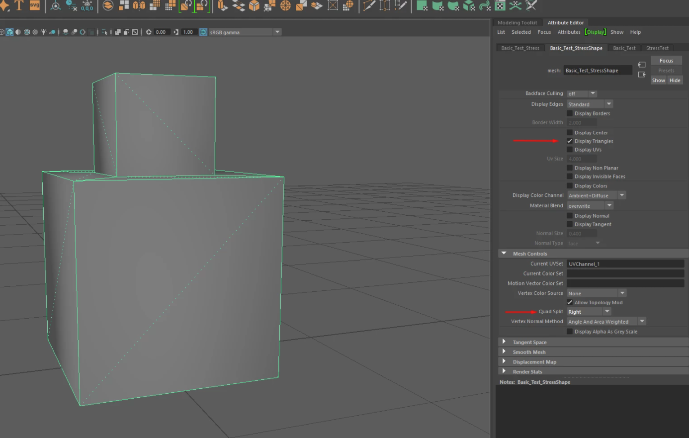Click the Current UVSet field showing UVChannel_1

pyautogui.click(x=625, y=263)
